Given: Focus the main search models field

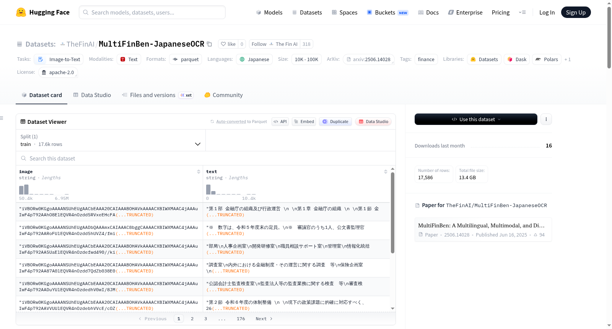Looking at the screenshot, I should [152, 12].
